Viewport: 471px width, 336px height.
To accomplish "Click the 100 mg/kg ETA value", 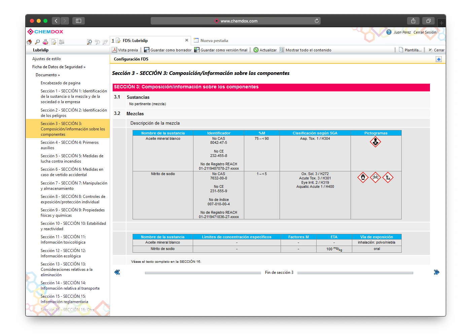I will [x=334, y=249].
